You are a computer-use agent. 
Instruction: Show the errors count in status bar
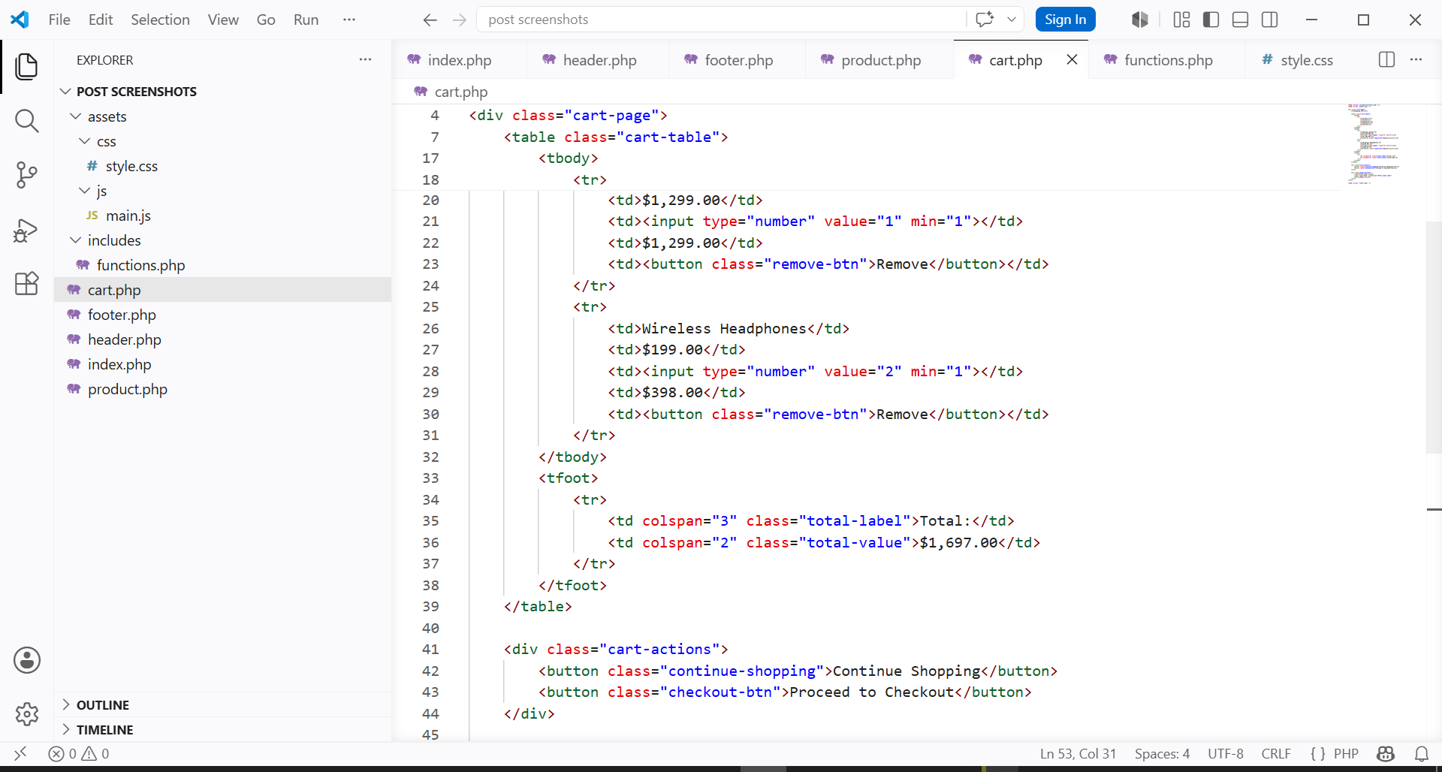point(62,753)
